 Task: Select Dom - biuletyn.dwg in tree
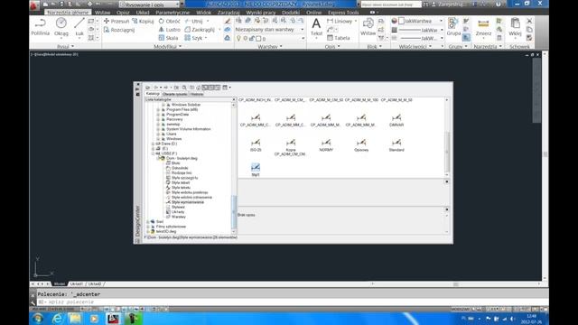[182, 159]
